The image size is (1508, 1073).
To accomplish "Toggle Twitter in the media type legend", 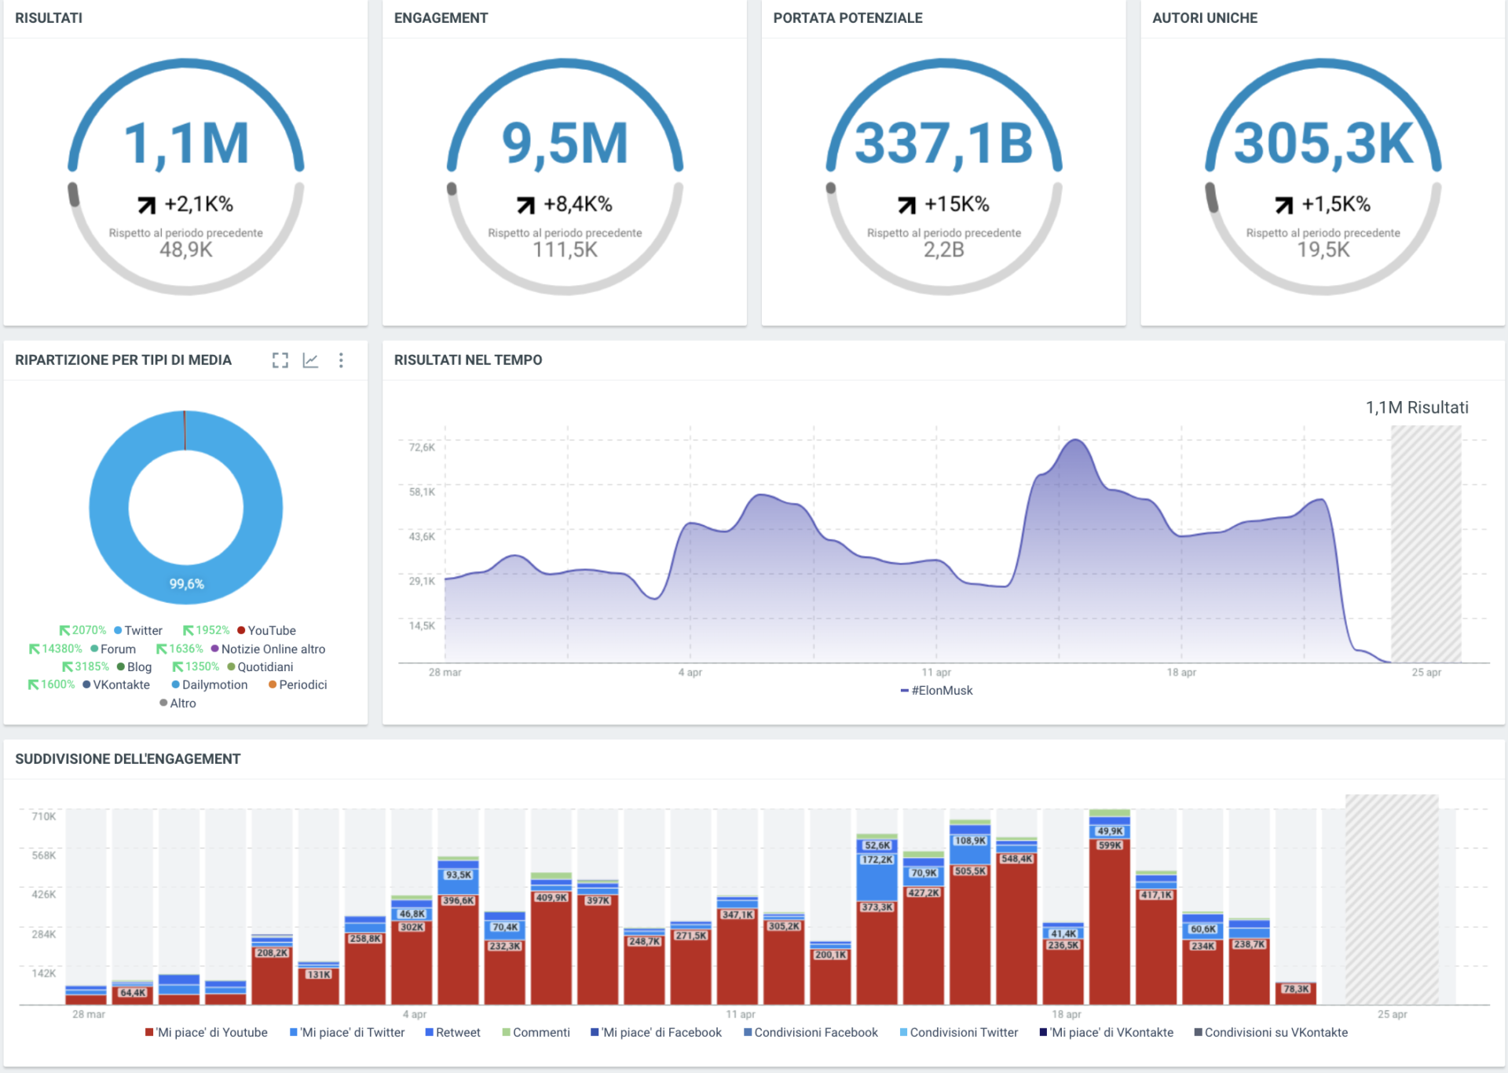I will pos(138,630).
